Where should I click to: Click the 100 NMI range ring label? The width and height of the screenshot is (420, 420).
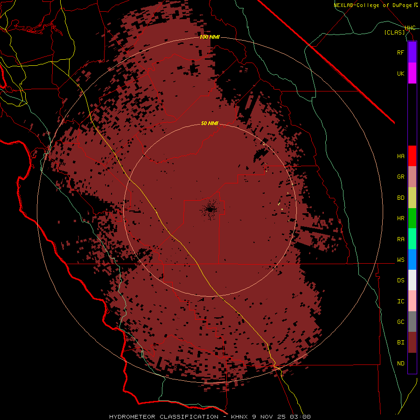click(210, 37)
